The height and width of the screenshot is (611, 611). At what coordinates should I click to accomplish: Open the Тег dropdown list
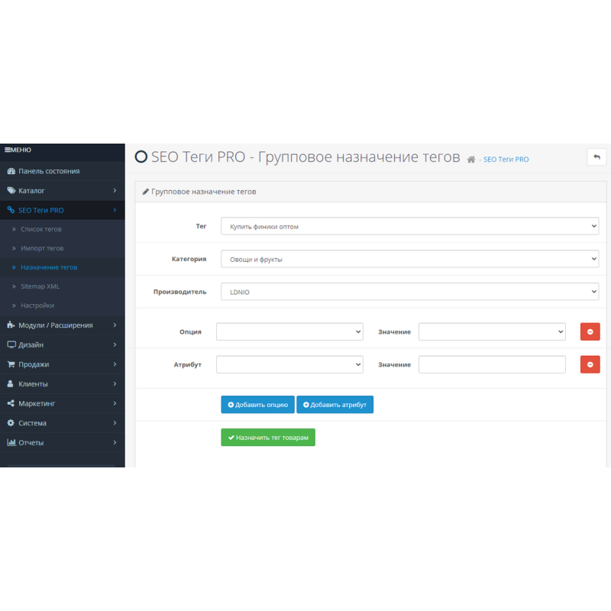coord(409,226)
